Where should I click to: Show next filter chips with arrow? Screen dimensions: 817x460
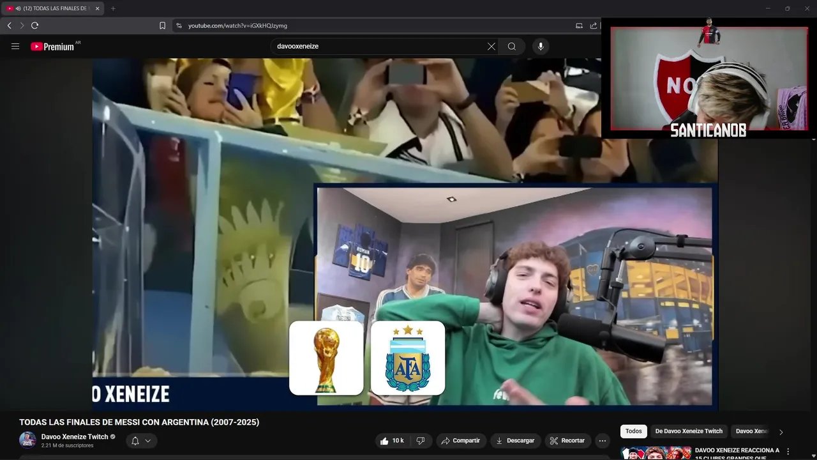[x=781, y=432]
